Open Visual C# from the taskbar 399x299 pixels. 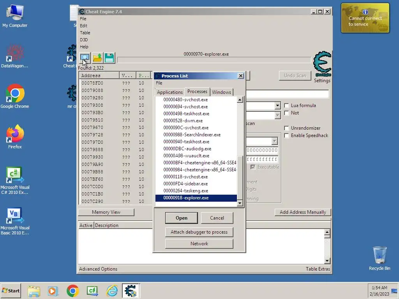(92, 291)
